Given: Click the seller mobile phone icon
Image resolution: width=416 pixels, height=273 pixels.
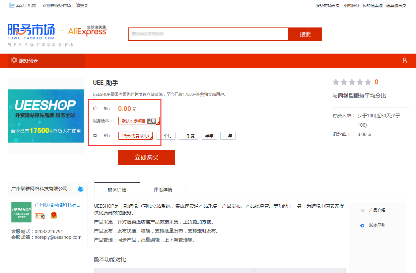Looking at the screenshot, I should (x=12, y=5).
